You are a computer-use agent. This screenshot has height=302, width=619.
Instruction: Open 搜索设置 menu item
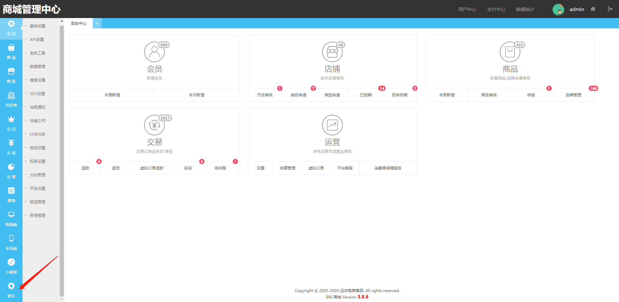pos(38,80)
